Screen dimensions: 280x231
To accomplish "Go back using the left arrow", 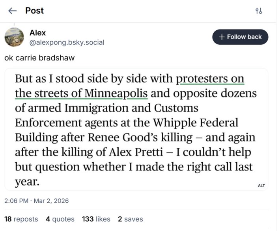I will coord(13,11).
